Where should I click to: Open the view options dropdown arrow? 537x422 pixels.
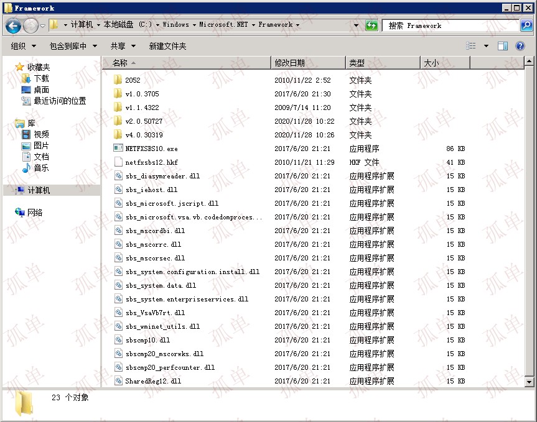tap(486, 46)
